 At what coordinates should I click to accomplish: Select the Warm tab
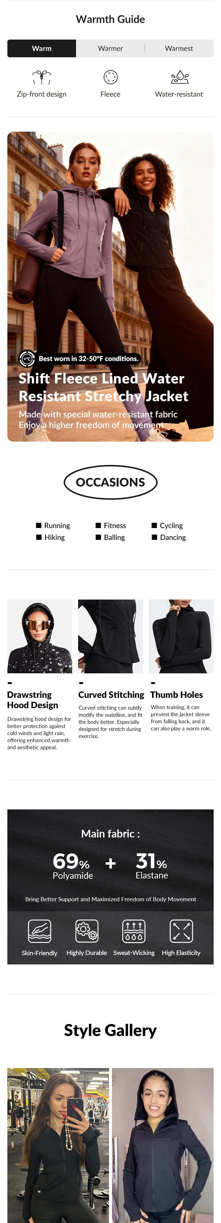pos(42,48)
